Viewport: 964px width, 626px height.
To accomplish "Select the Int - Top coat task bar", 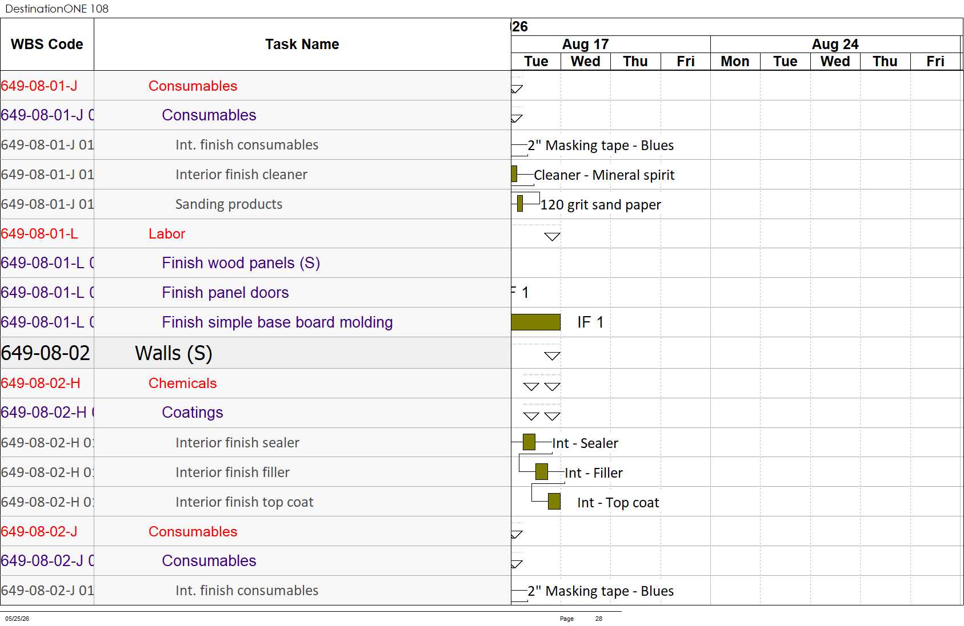I will 554,502.
